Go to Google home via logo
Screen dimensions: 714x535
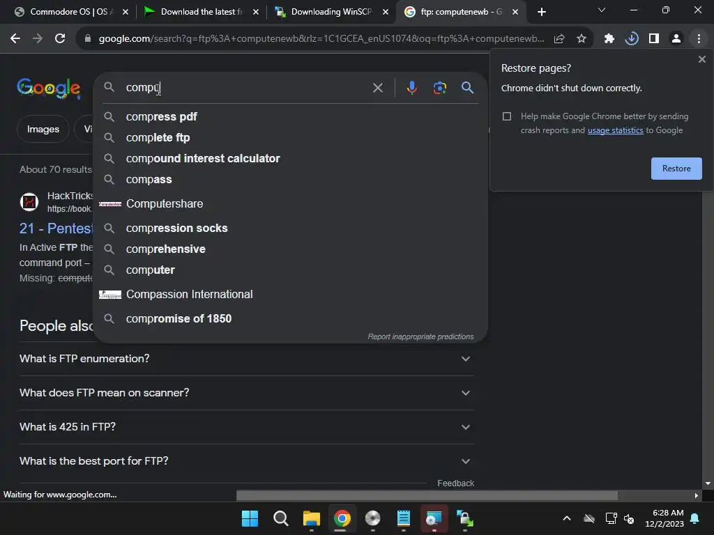tap(49, 88)
